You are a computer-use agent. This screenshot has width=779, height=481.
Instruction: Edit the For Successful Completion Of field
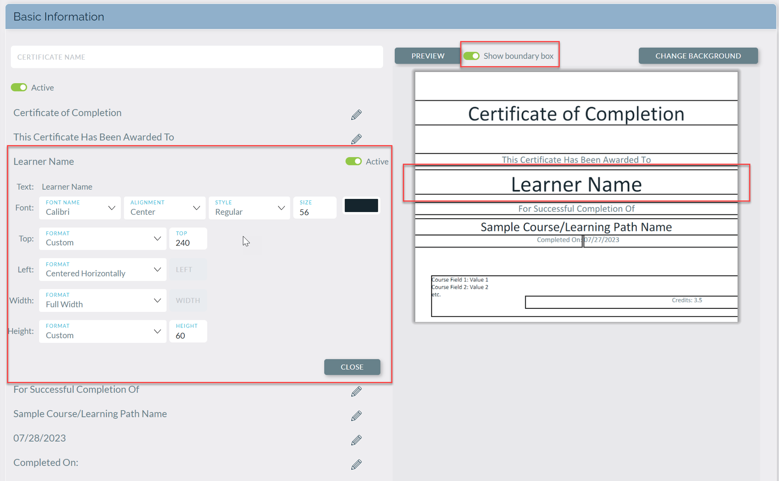click(x=356, y=391)
